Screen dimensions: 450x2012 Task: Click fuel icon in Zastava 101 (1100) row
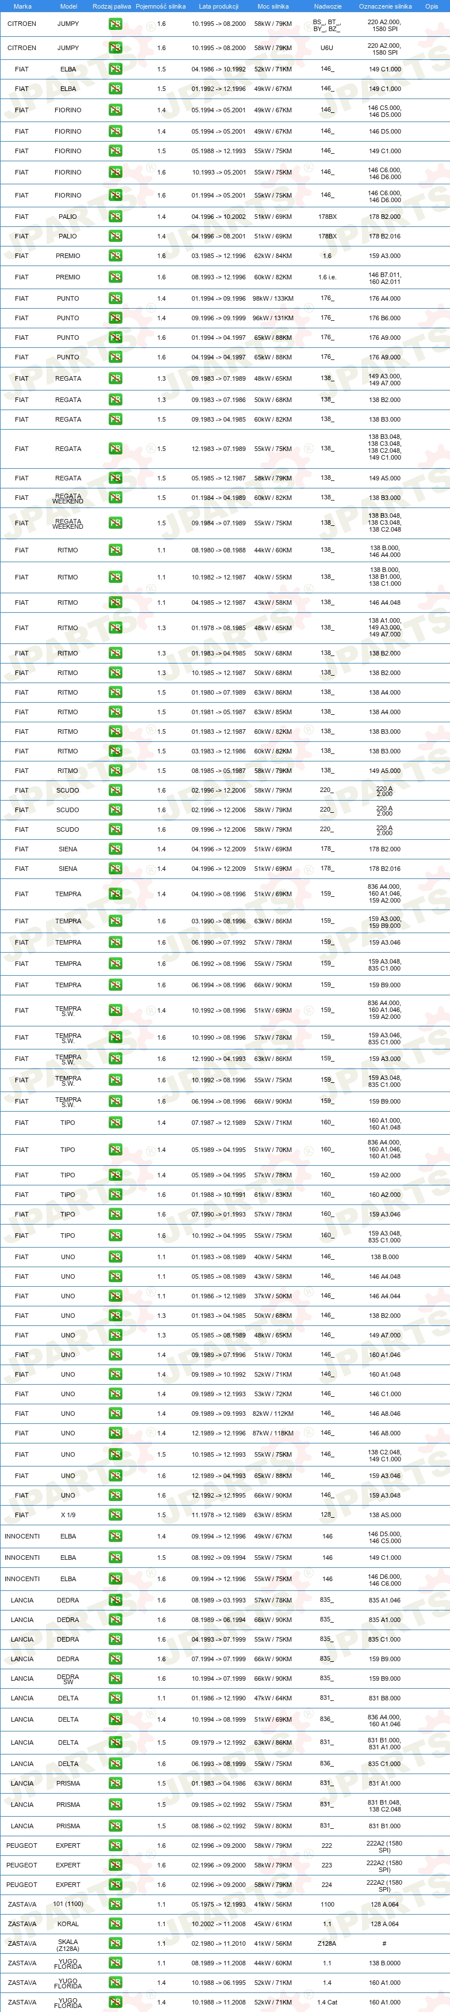[116, 1904]
